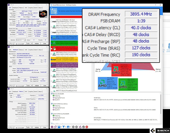Click Validate in the middle CPU-Z window
170x133 pixels.
37,85
